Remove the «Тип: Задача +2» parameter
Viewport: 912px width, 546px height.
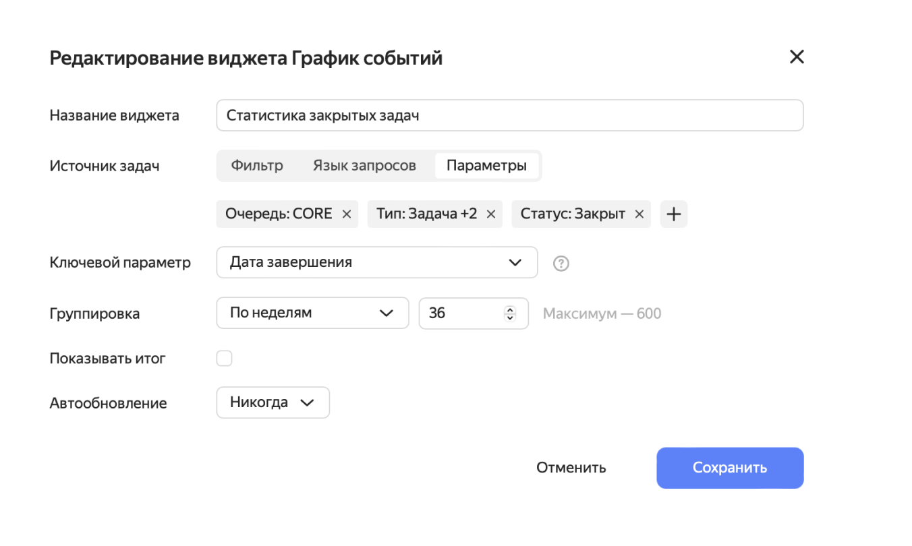click(x=492, y=214)
